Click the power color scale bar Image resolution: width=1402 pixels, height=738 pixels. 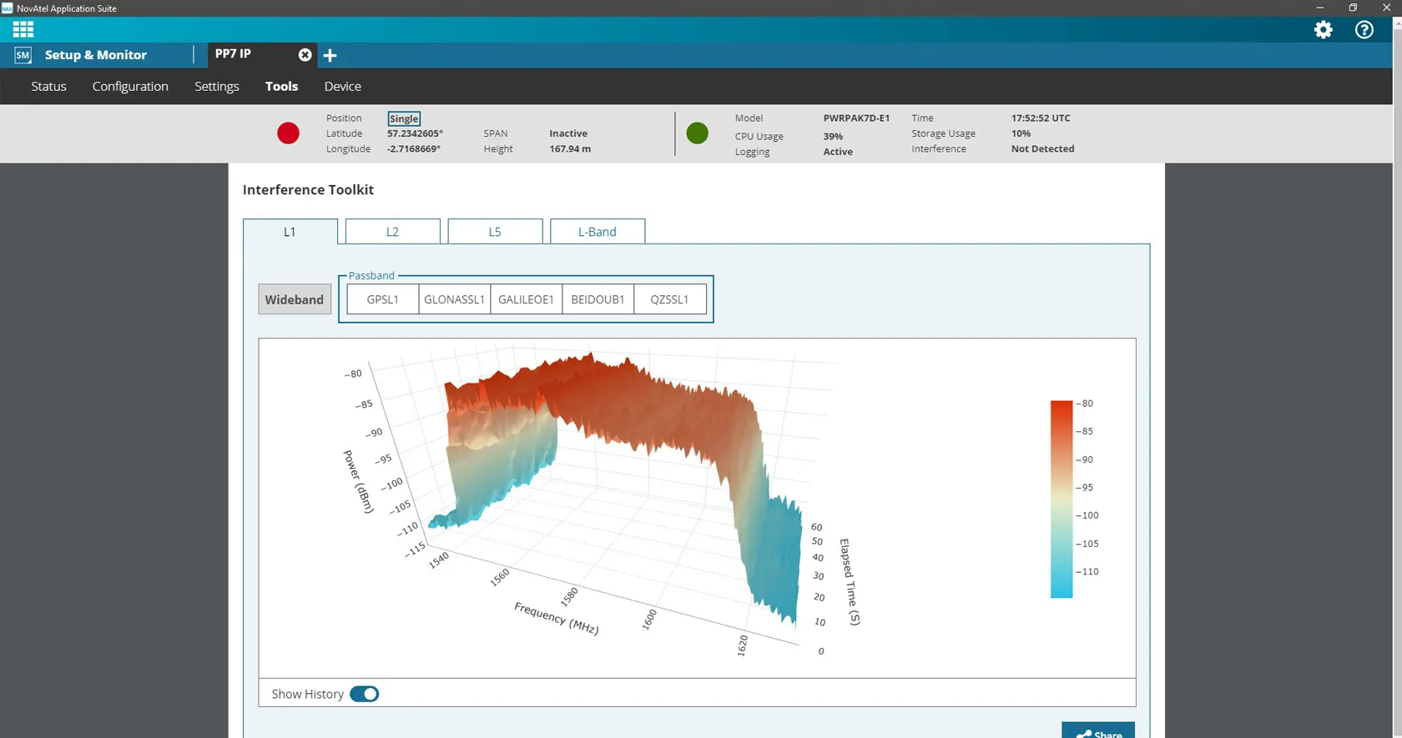coord(1061,499)
